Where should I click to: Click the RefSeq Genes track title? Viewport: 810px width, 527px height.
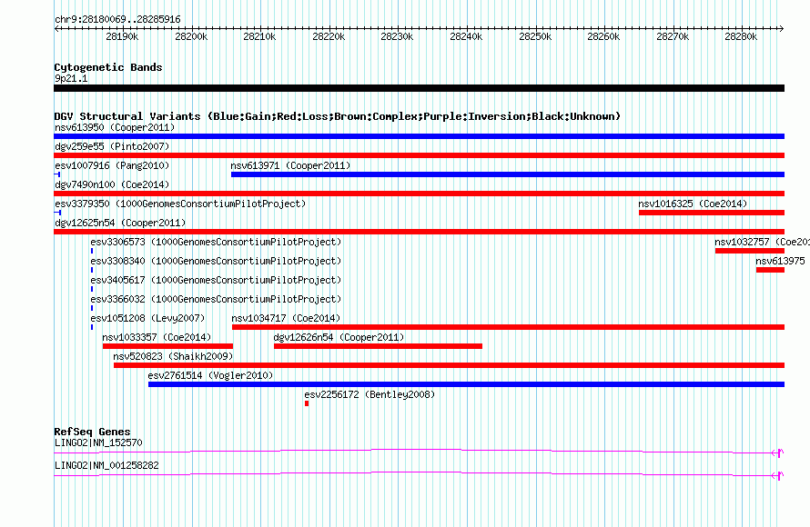[92, 431]
